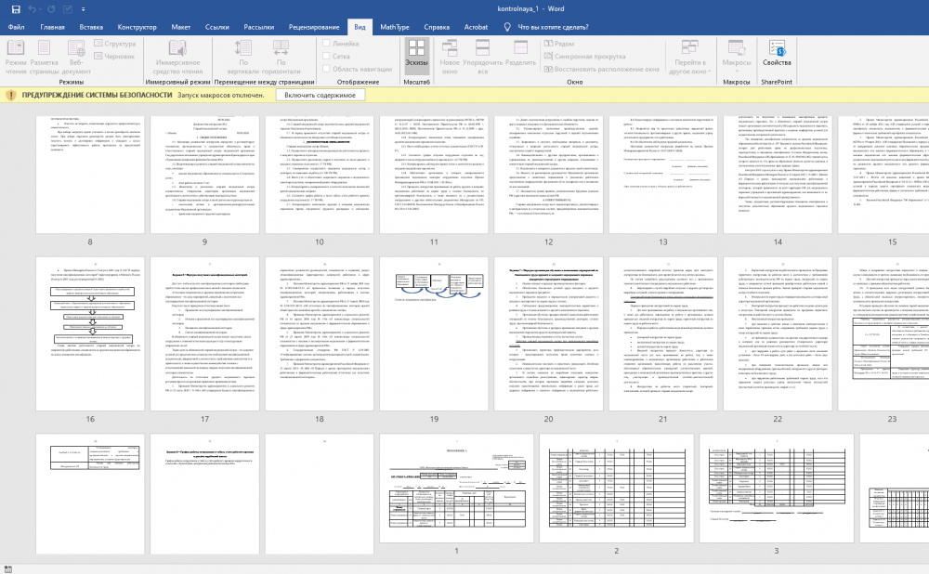Select page 20 thumbnail
The height and width of the screenshot is (574, 929).
tap(549, 333)
